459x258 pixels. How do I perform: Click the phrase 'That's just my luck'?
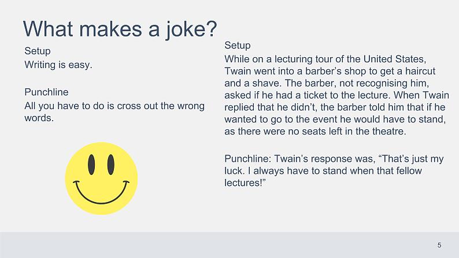[x=334, y=164]
